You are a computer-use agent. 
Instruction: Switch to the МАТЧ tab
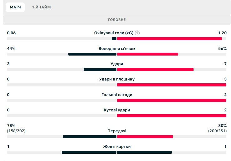click(15, 7)
